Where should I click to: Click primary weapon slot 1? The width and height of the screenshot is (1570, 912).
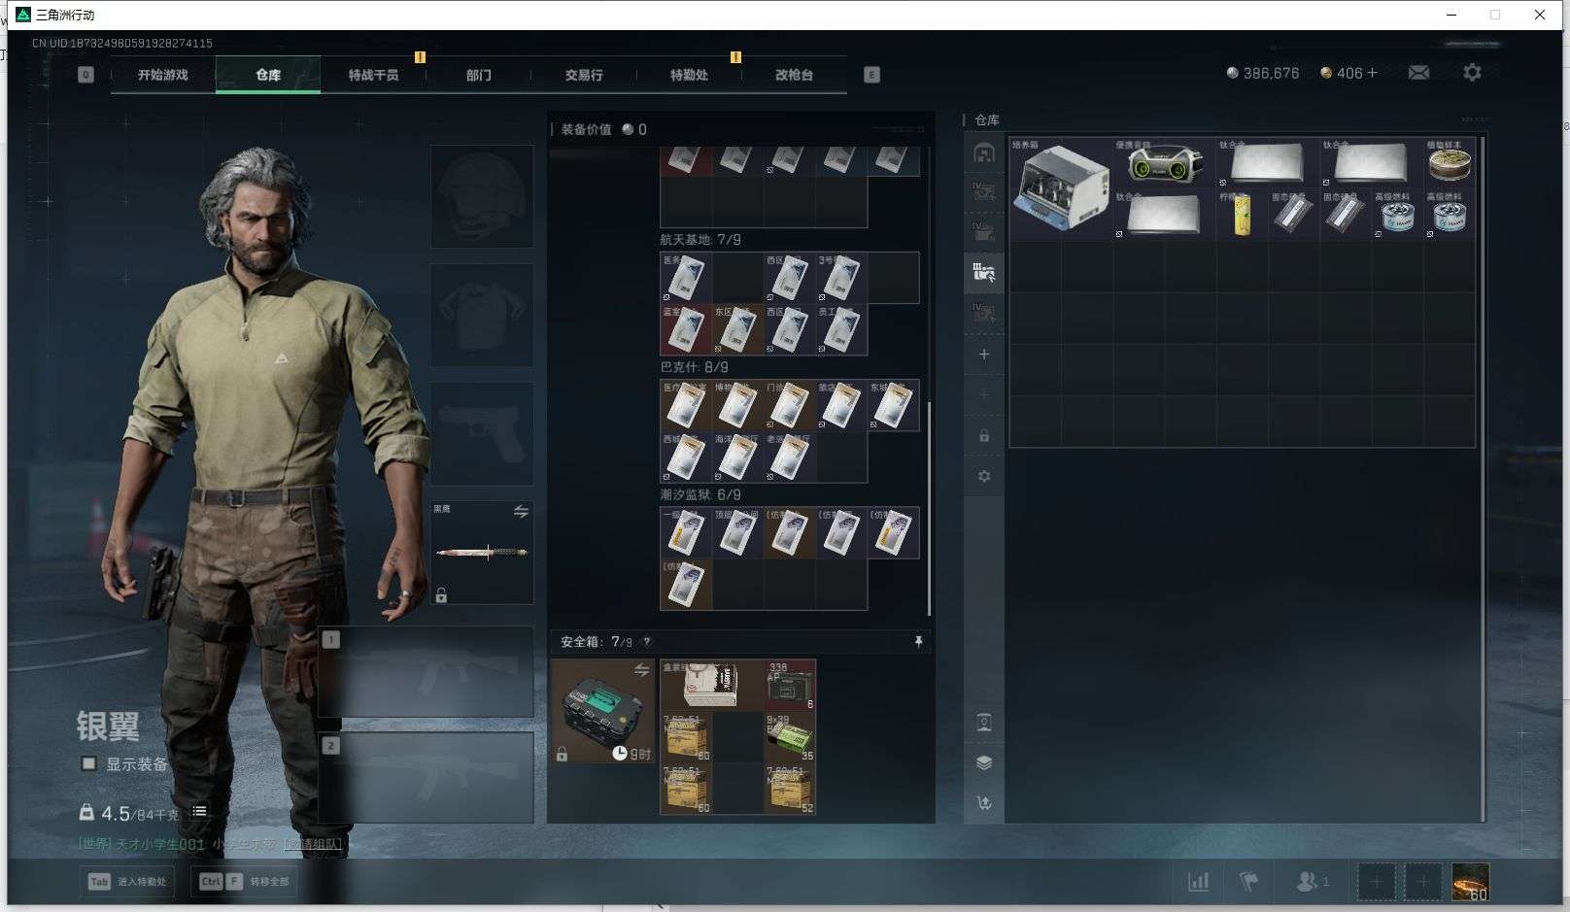pyautogui.click(x=427, y=672)
